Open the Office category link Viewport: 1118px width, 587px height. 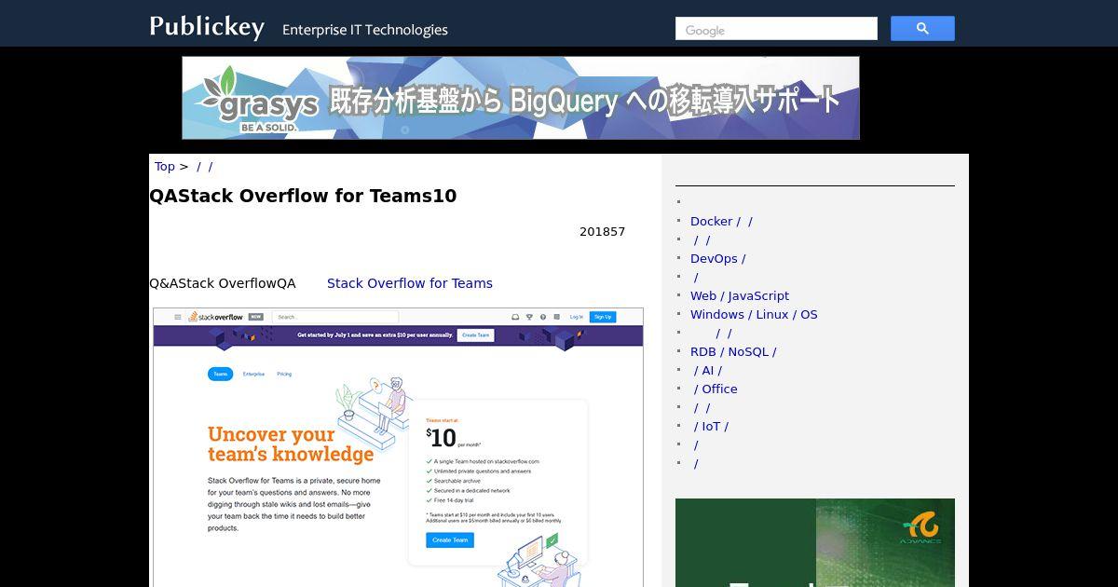[x=715, y=389]
